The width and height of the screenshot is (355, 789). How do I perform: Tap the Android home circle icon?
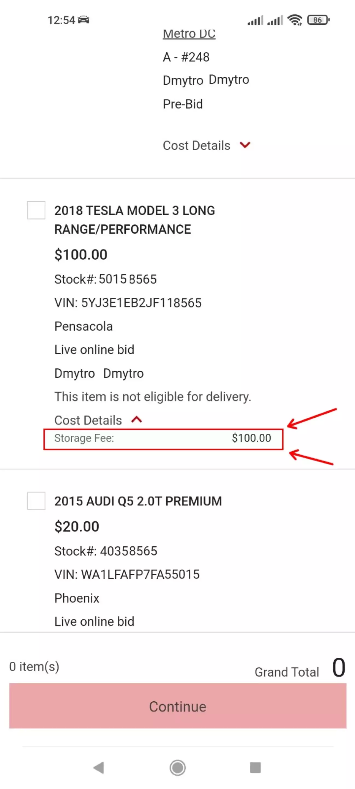pos(177,767)
